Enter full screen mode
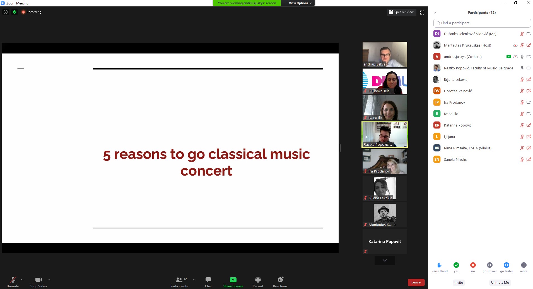 (x=422, y=12)
